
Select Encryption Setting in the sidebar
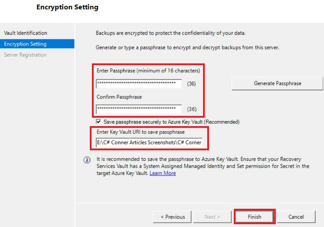(x=25, y=44)
